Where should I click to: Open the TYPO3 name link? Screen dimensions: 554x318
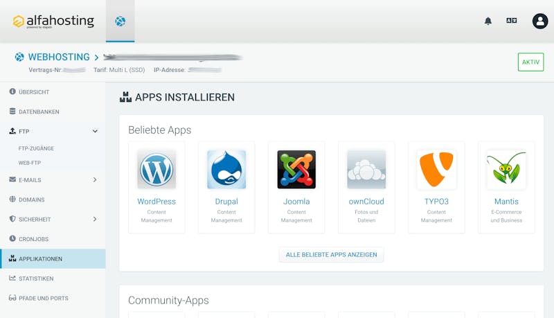[436, 202]
